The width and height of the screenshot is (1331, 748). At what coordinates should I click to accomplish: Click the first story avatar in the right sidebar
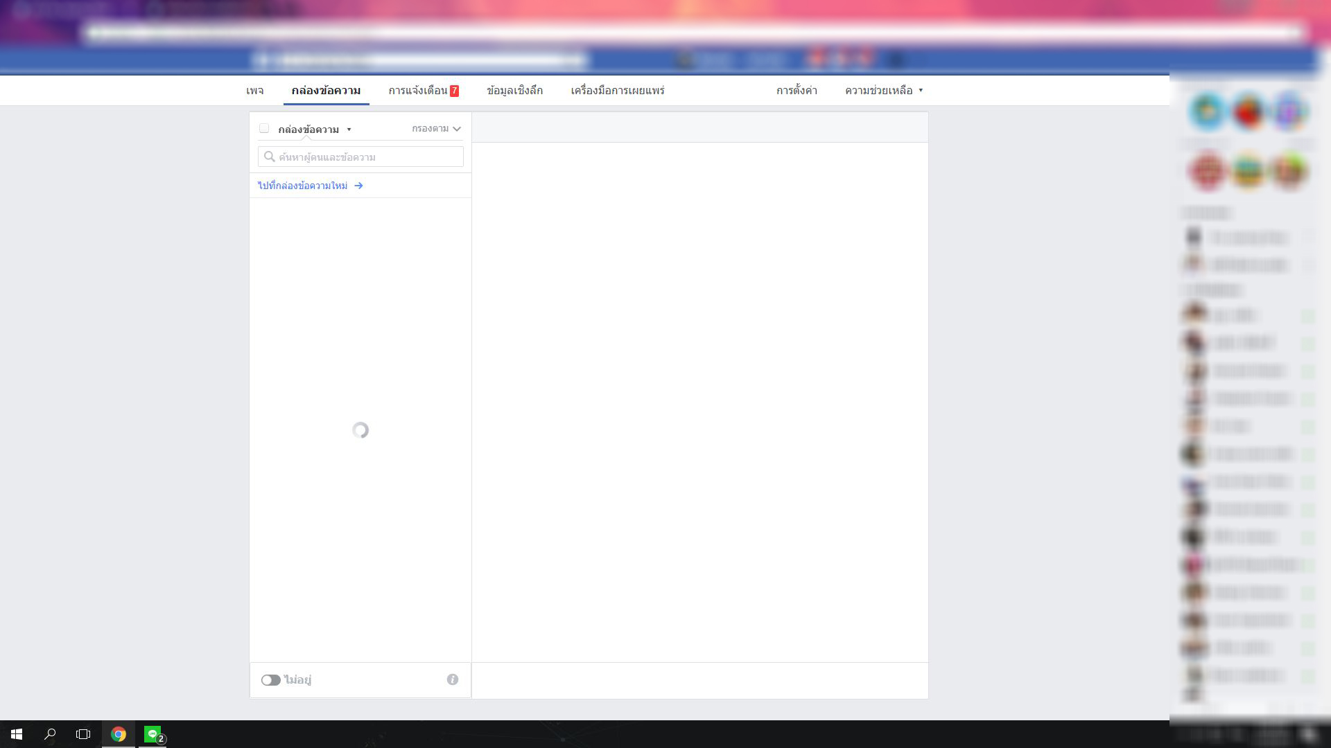click(x=1207, y=112)
